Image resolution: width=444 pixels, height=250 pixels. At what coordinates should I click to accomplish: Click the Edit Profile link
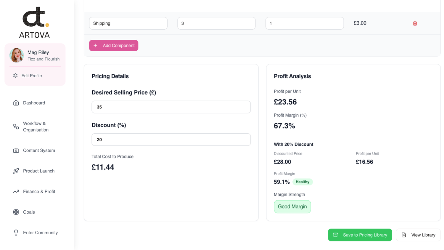pos(31,76)
